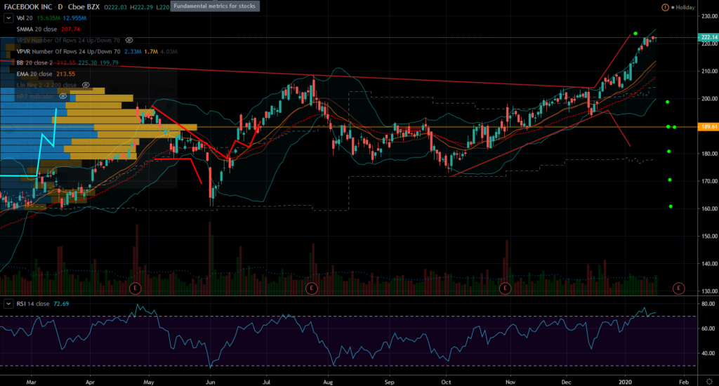Screen dimensions: 719x386
Task: Collapse the indicator legend next to Vol 20
Action: (8, 18)
